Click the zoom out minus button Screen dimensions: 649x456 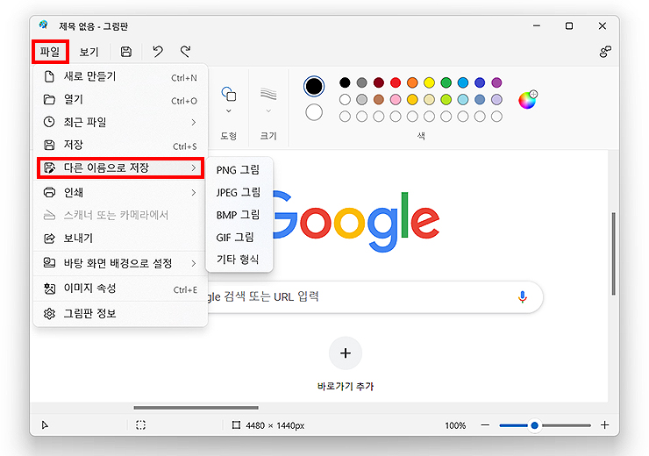pos(485,425)
